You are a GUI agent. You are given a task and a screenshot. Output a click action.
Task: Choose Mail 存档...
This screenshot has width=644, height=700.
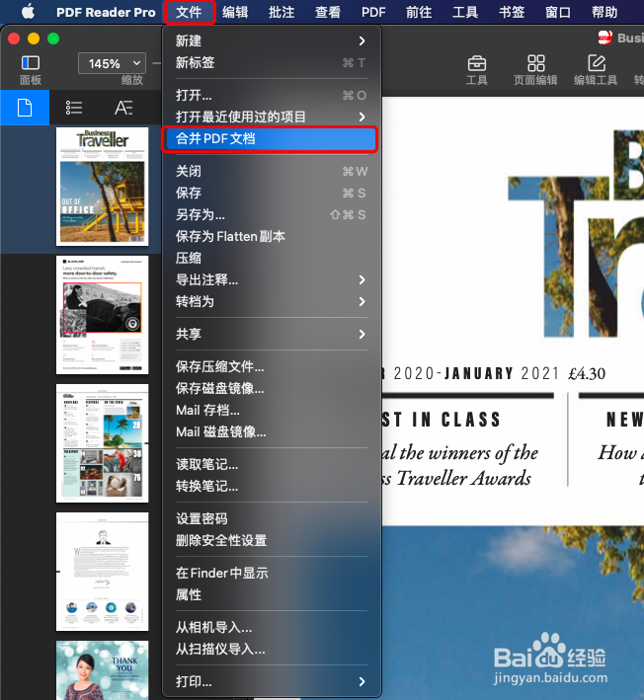point(271,410)
